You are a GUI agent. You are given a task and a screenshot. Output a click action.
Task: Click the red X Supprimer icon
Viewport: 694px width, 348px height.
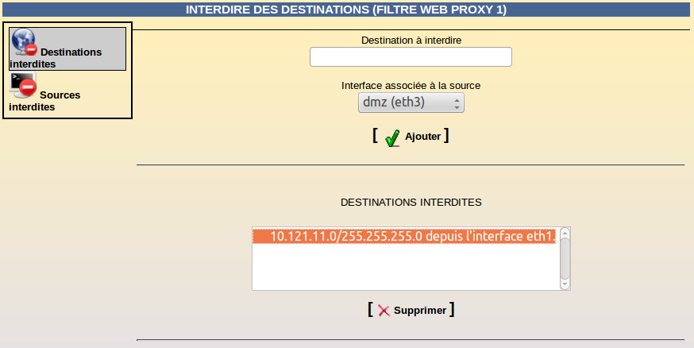click(x=384, y=311)
